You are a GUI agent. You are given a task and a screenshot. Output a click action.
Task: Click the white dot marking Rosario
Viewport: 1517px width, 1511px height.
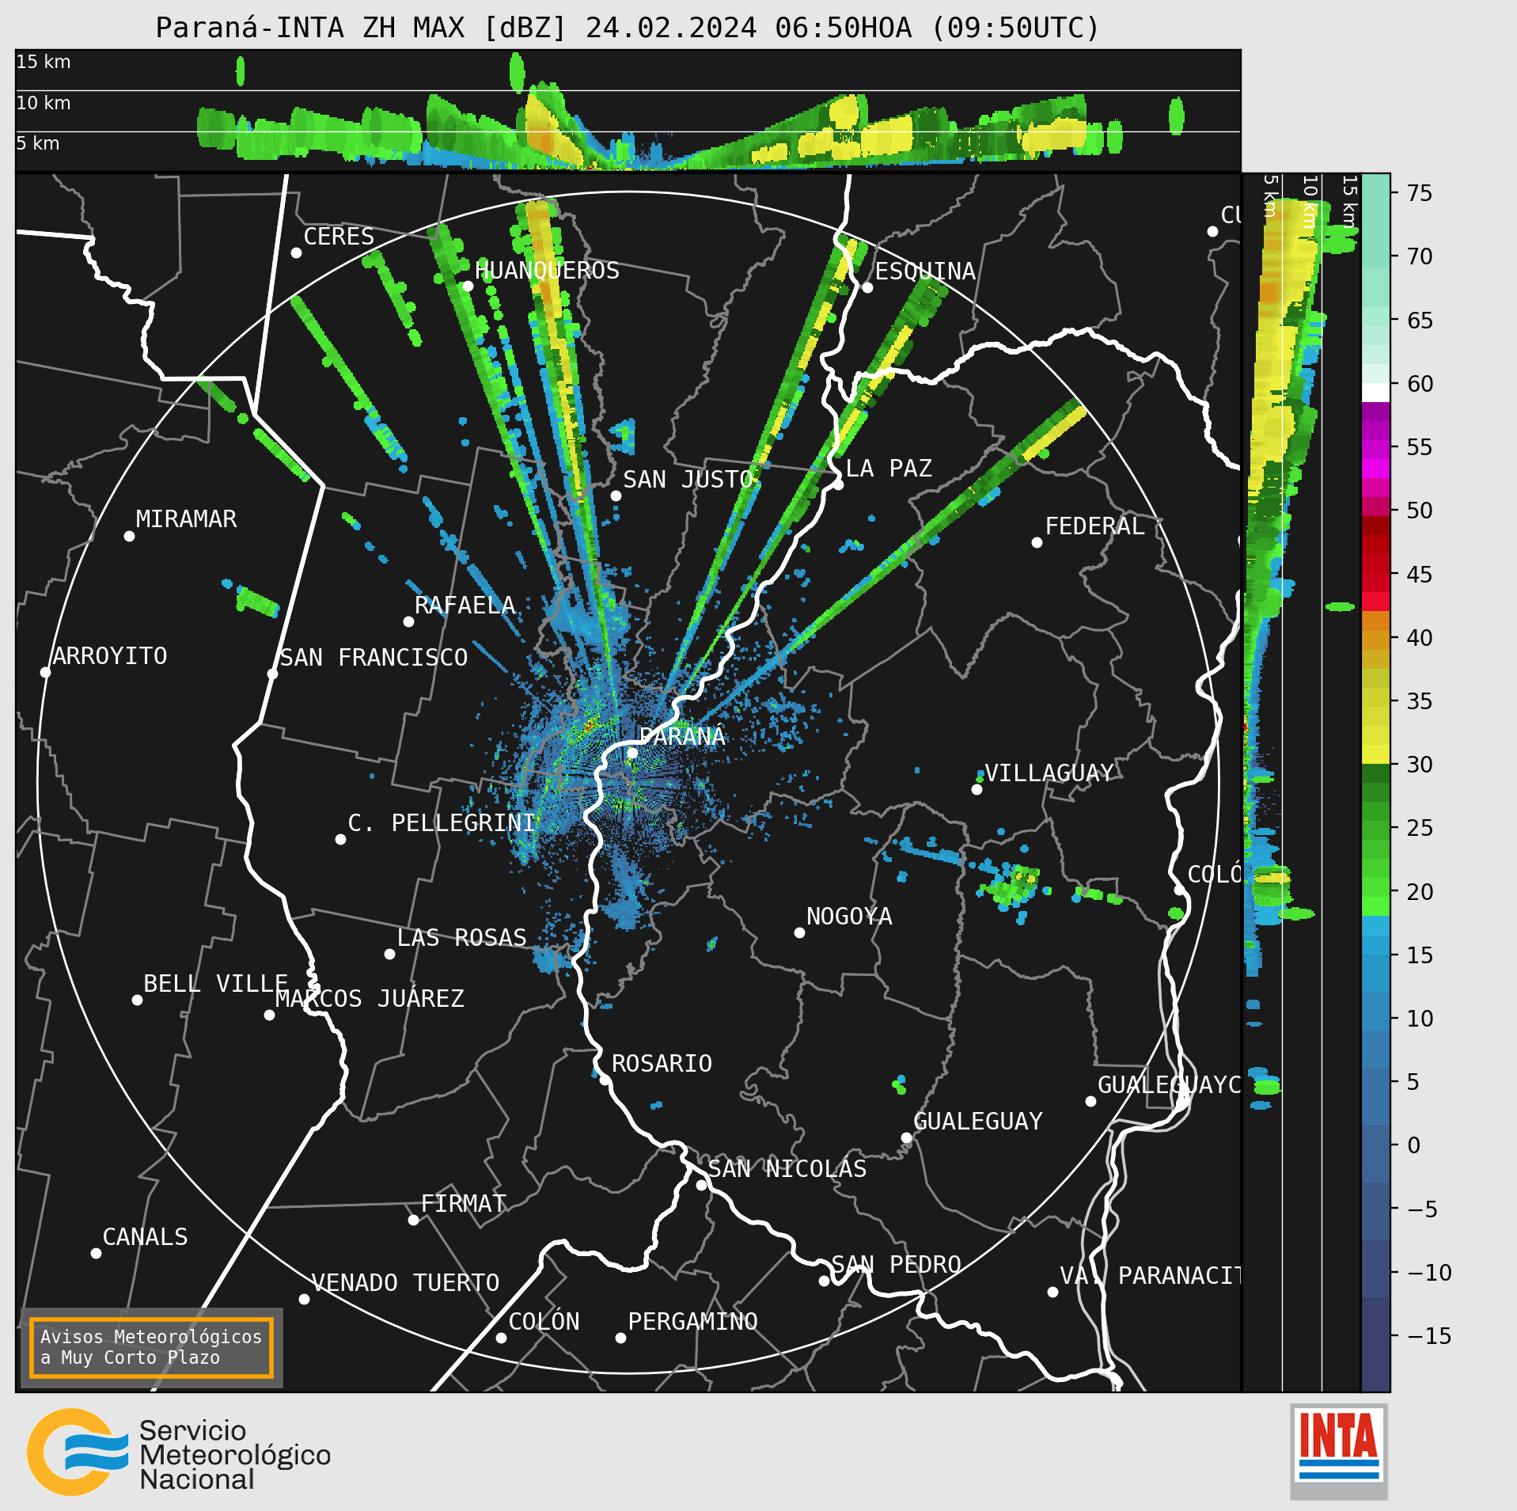tap(605, 1080)
